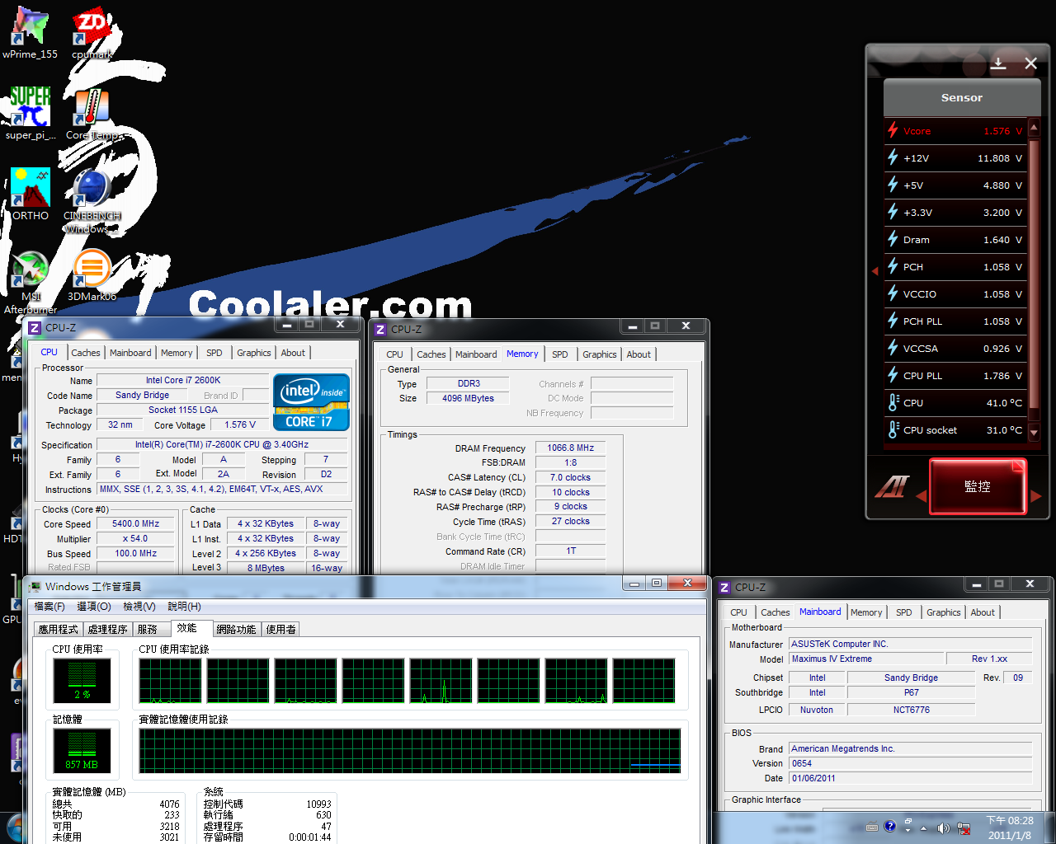Click the Bus Speed 100.0 MHz field

pyautogui.click(x=136, y=554)
